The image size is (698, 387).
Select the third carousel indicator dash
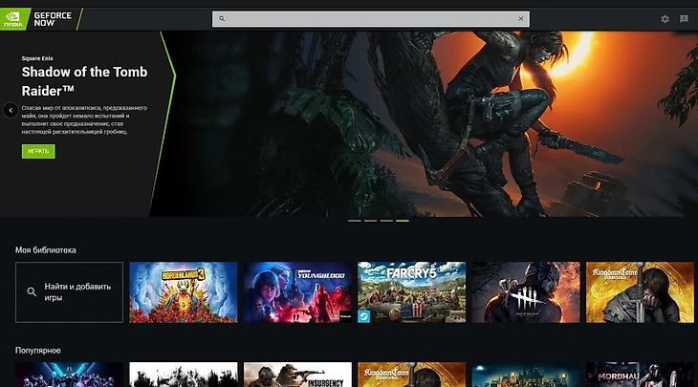(x=386, y=221)
